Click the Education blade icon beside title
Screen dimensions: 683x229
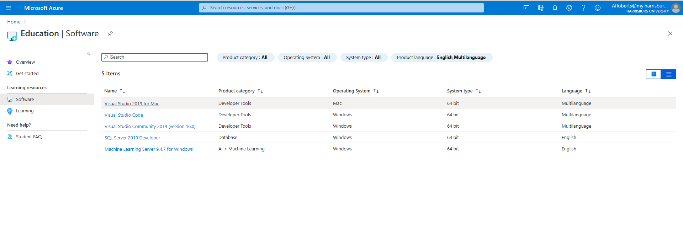coord(12,36)
